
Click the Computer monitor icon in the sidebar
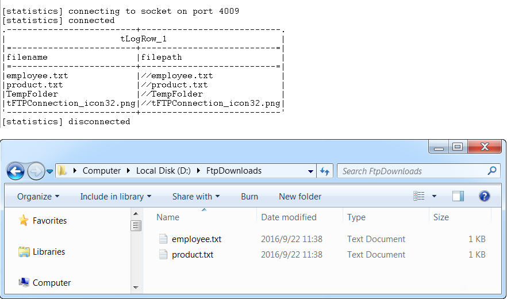pyautogui.click(x=24, y=282)
